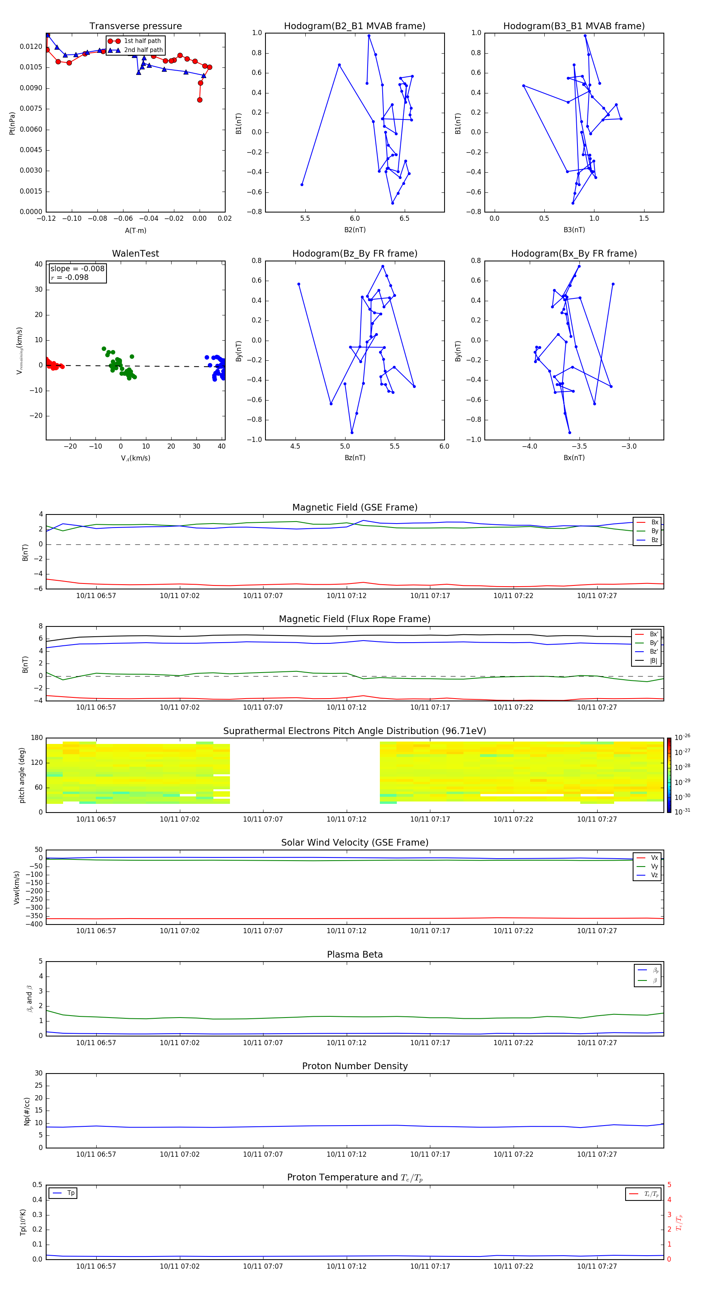This screenshot has height=1301, width=710.
Task: Click the 'r = -0.098' annotation
Action: coord(70,277)
